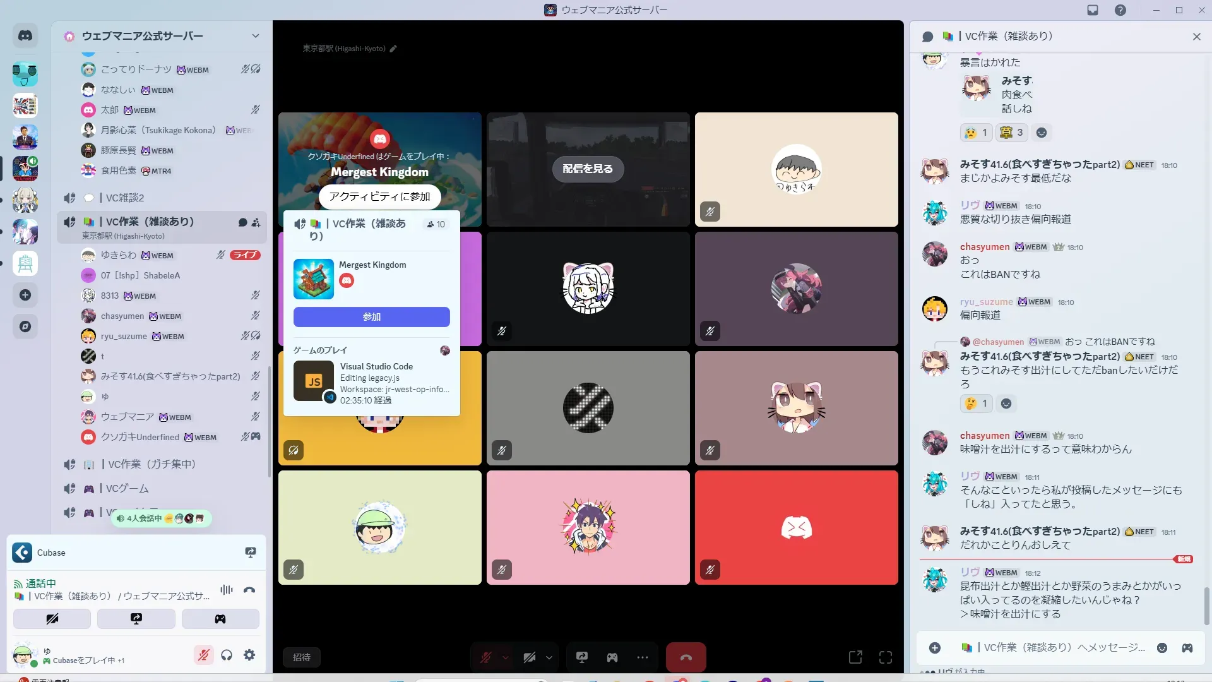Open Discord direct messages home icon
Image resolution: width=1212 pixels, height=682 pixels.
coord(25,36)
